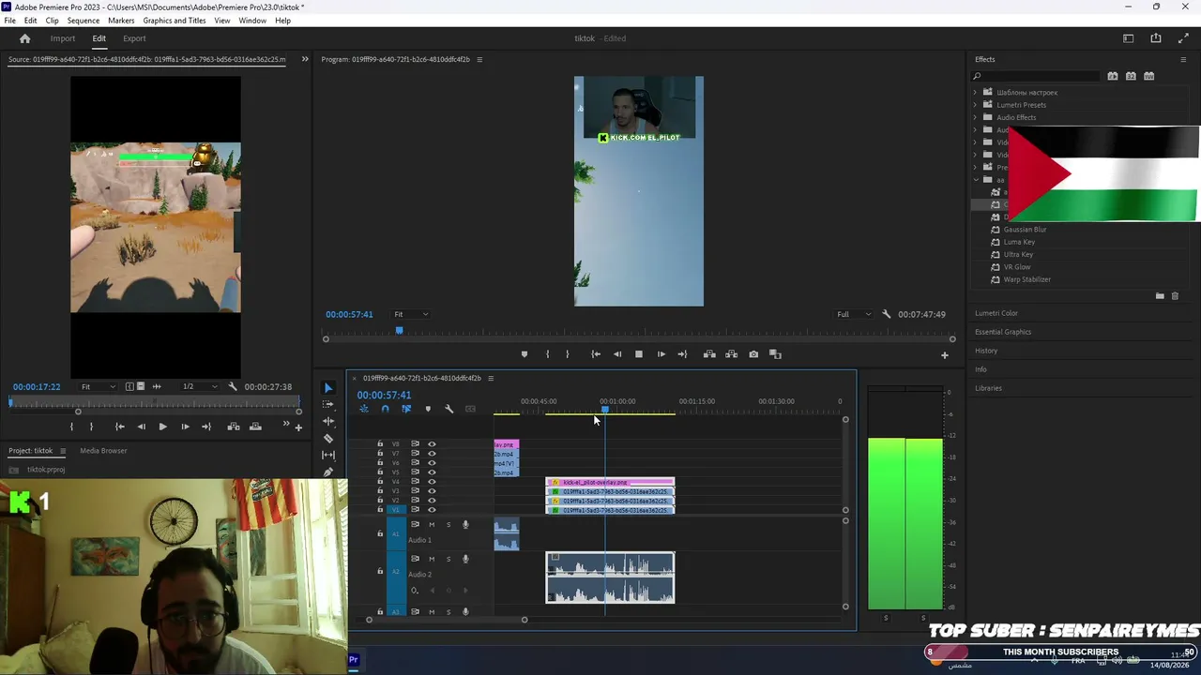Open the Program monitor panel menu

tap(479, 60)
